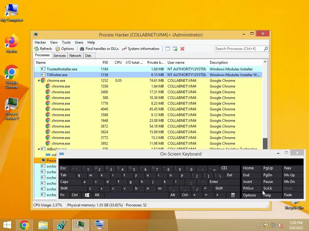Toggle the Fn key on On-Screen Keyboard
This screenshot has width=309, height=231.
pos(64,195)
